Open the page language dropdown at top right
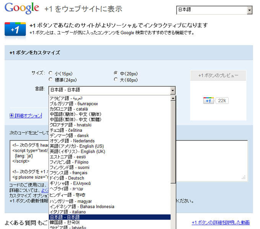 click(x=214, y=10)
